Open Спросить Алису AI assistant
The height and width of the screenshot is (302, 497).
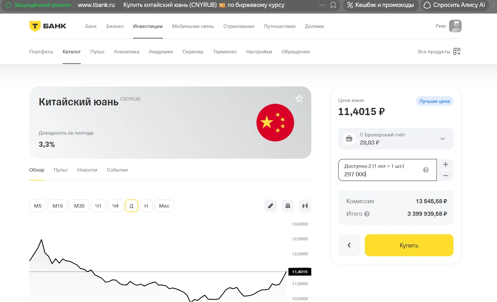click(x=455, y=5)
